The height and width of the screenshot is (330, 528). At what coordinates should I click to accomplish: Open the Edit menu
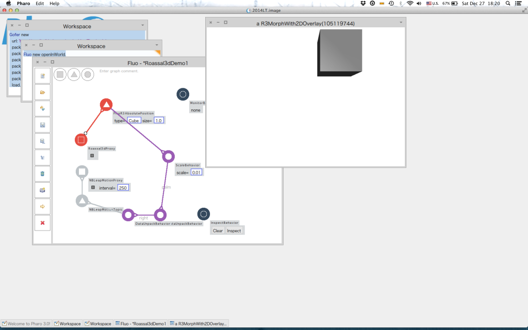(x=40, y=4)
